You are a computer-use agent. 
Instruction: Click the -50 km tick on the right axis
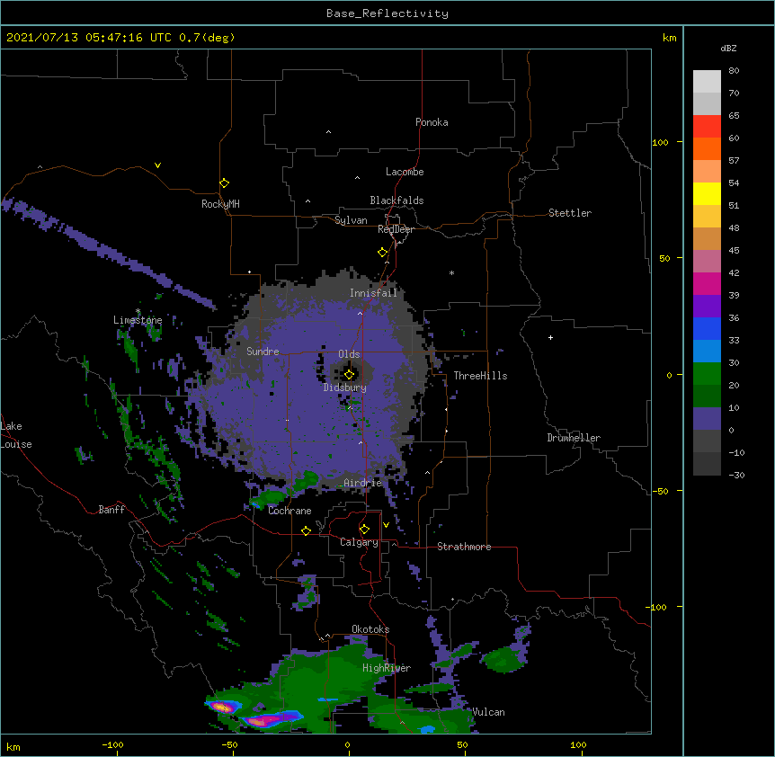click(x=660, y=491)
